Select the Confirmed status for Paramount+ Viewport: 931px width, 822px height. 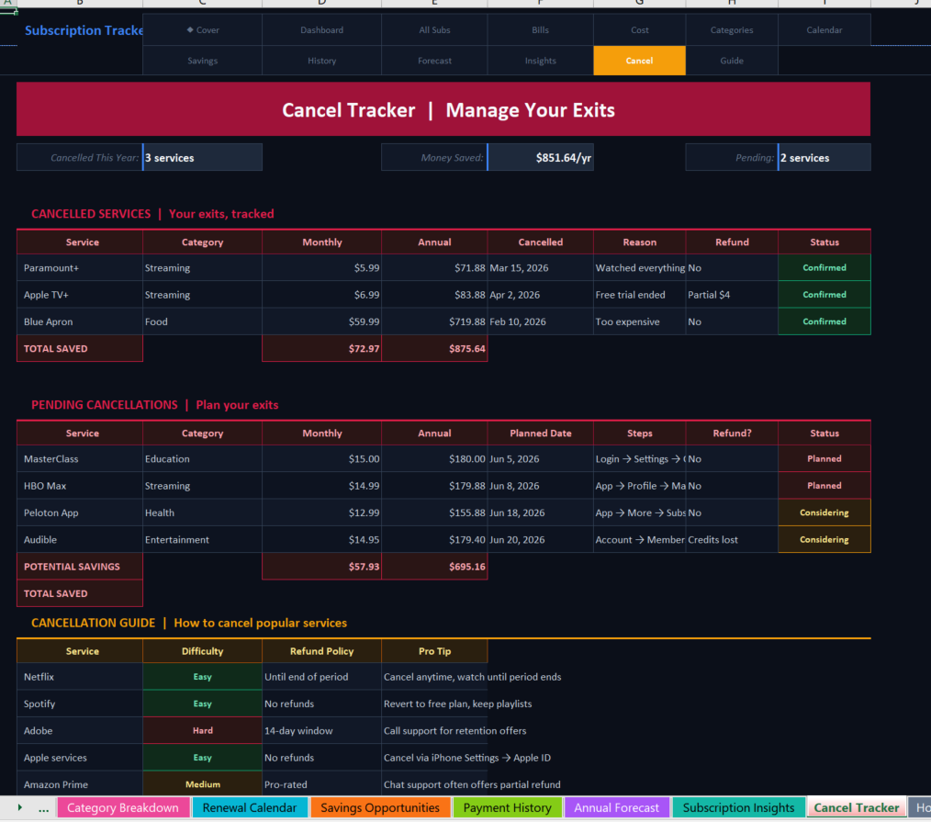(x=824, y=268)
